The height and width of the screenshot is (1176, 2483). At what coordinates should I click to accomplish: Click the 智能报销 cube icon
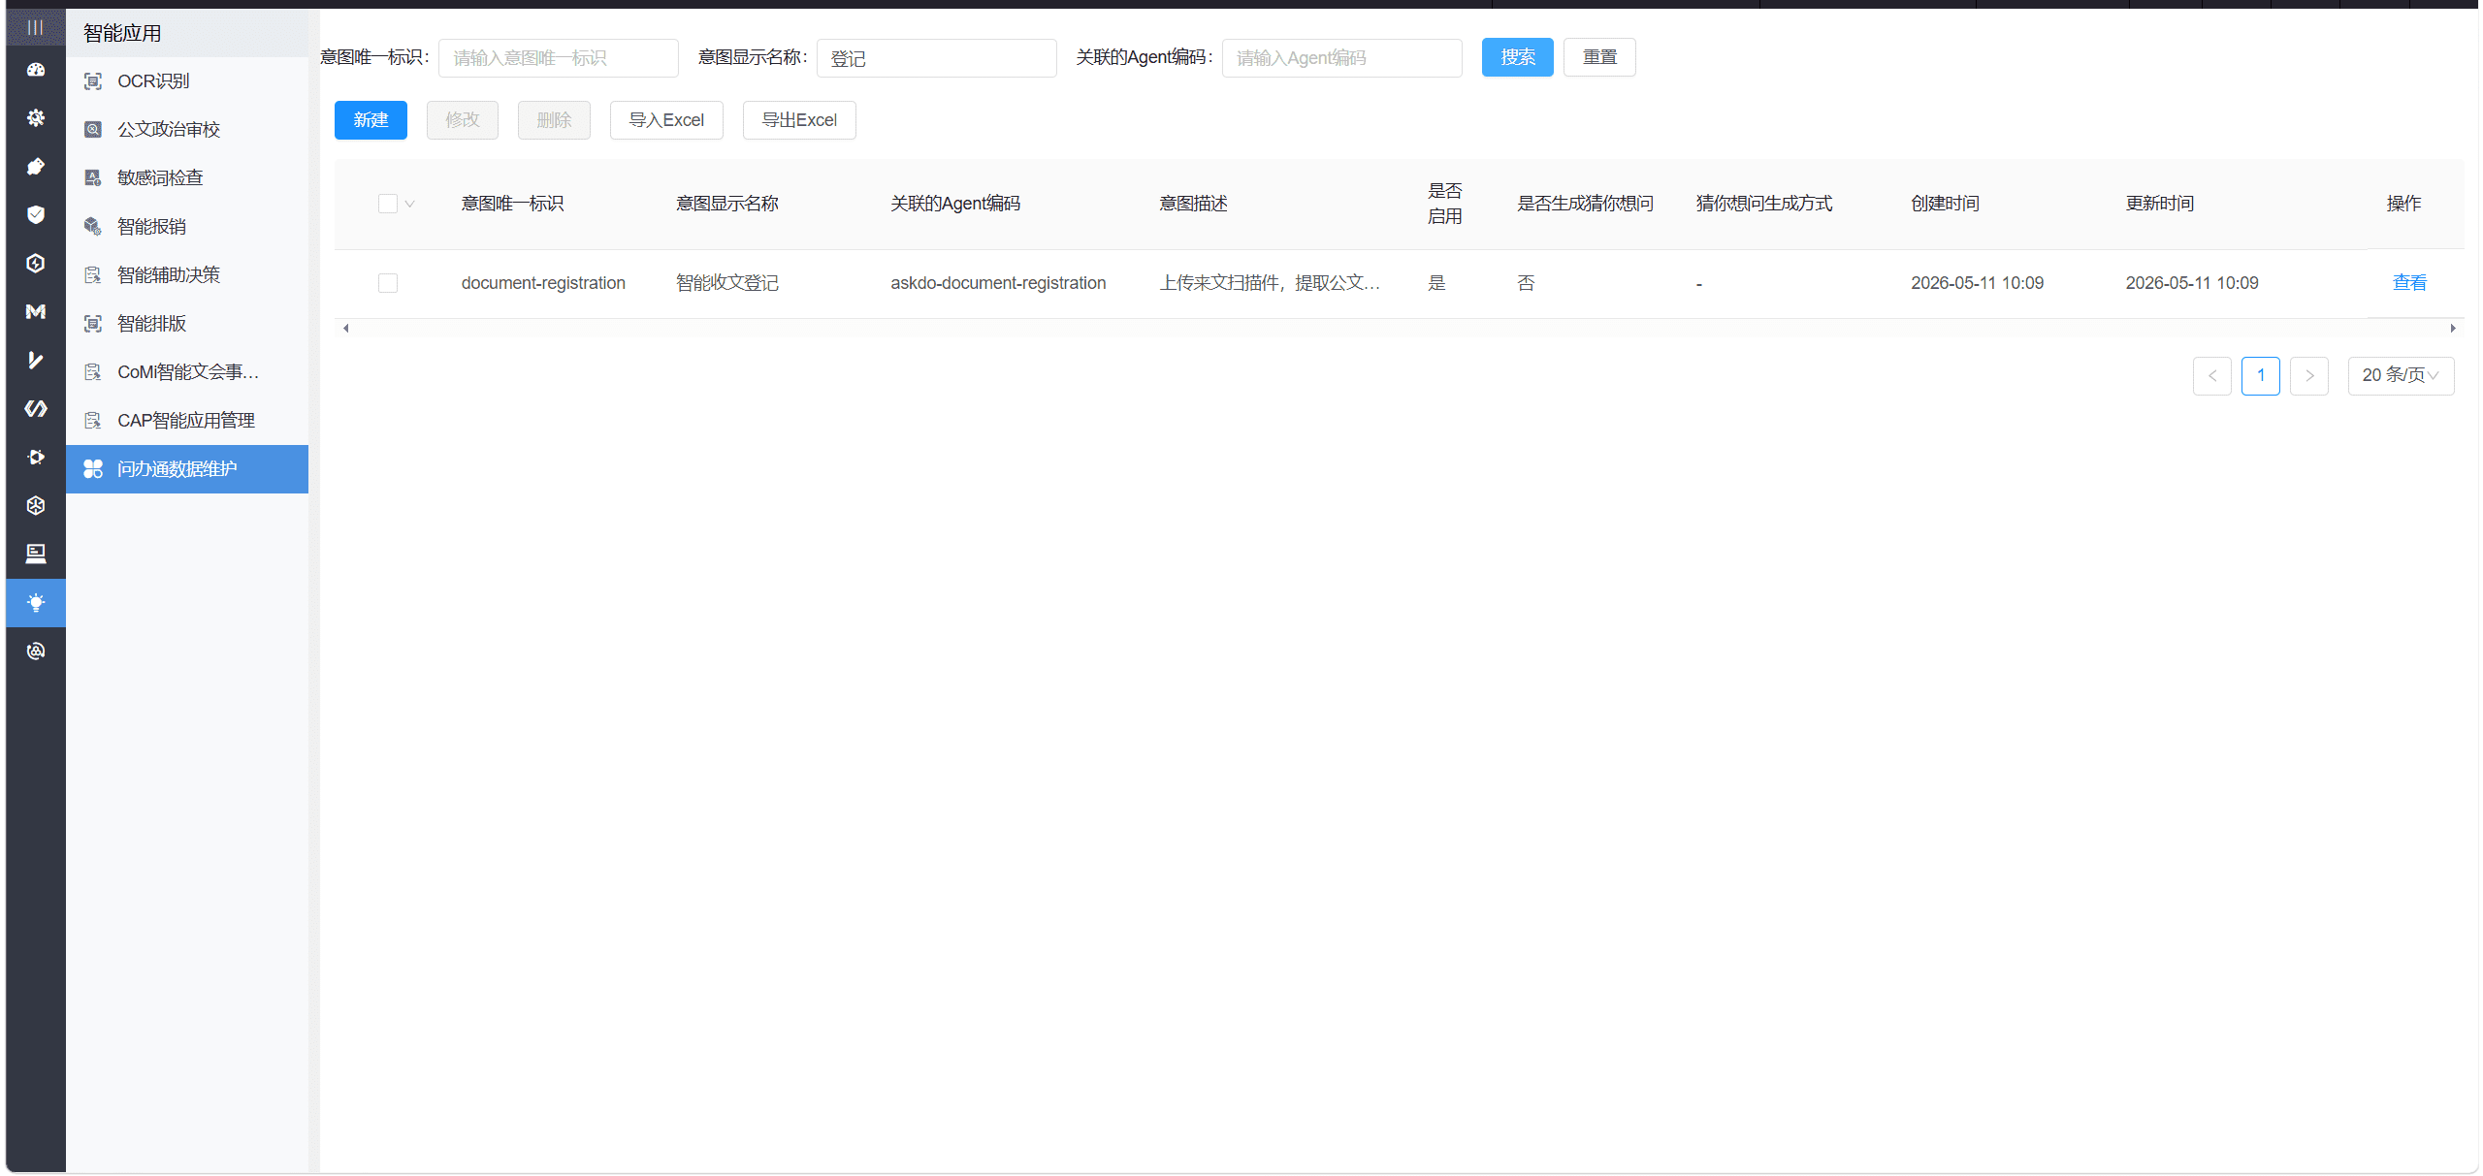pos(93,227)
